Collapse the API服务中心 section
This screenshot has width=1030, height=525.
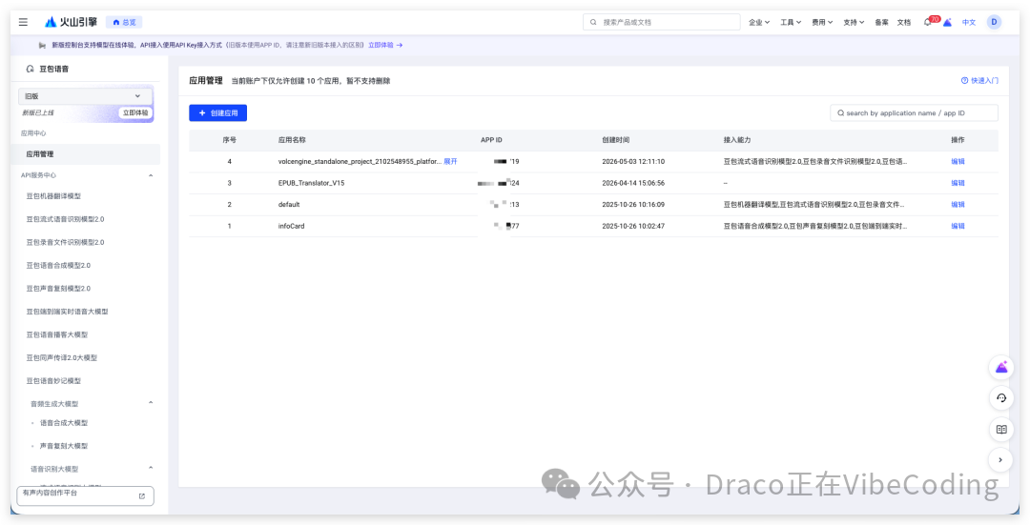pos(151,175)
